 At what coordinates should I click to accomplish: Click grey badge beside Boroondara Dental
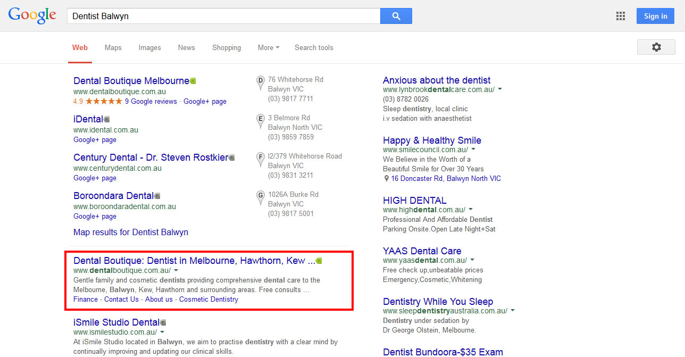(x=157, y=196)
